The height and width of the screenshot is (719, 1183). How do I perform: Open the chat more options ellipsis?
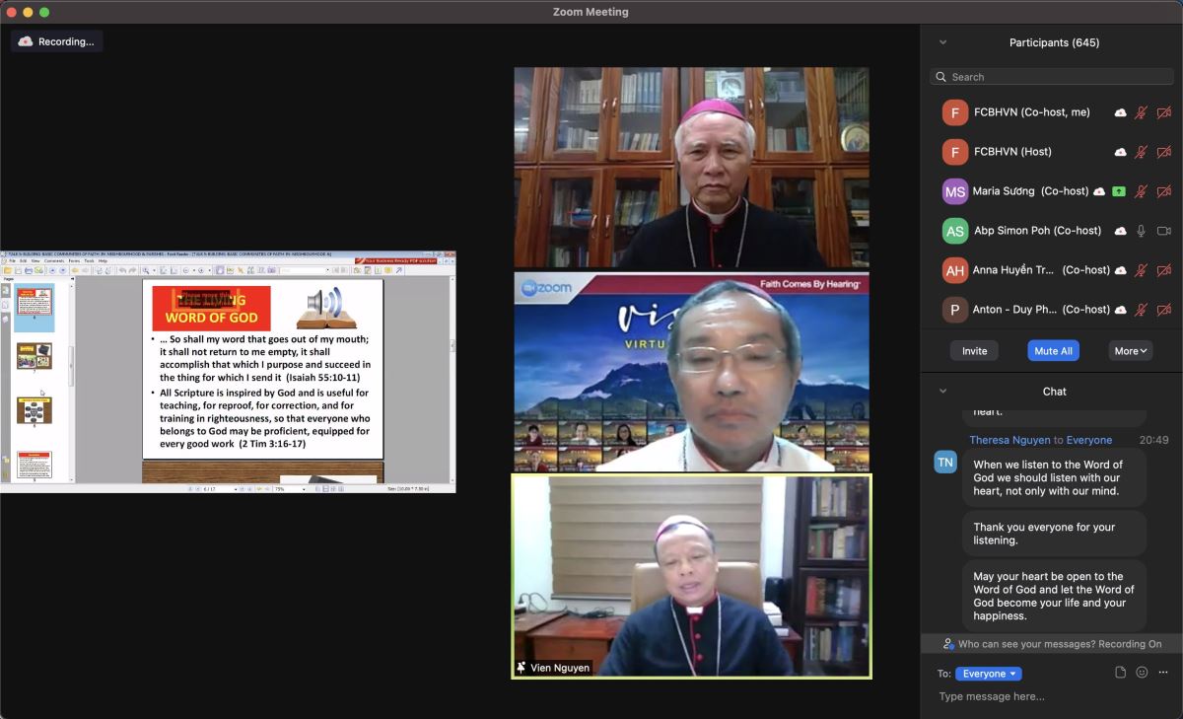pos(1164,673)
